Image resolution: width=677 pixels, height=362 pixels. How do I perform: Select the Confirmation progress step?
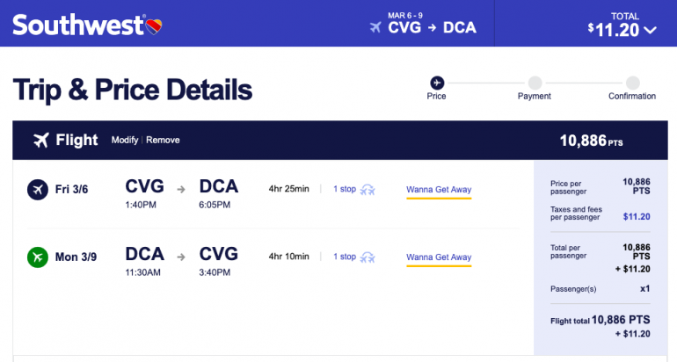(632, 82)
